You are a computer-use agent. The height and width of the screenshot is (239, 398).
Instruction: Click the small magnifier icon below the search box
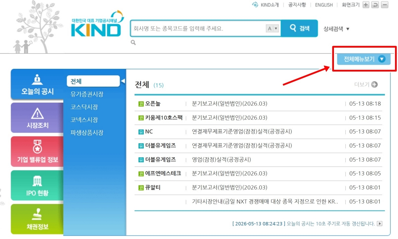(133, 42)
